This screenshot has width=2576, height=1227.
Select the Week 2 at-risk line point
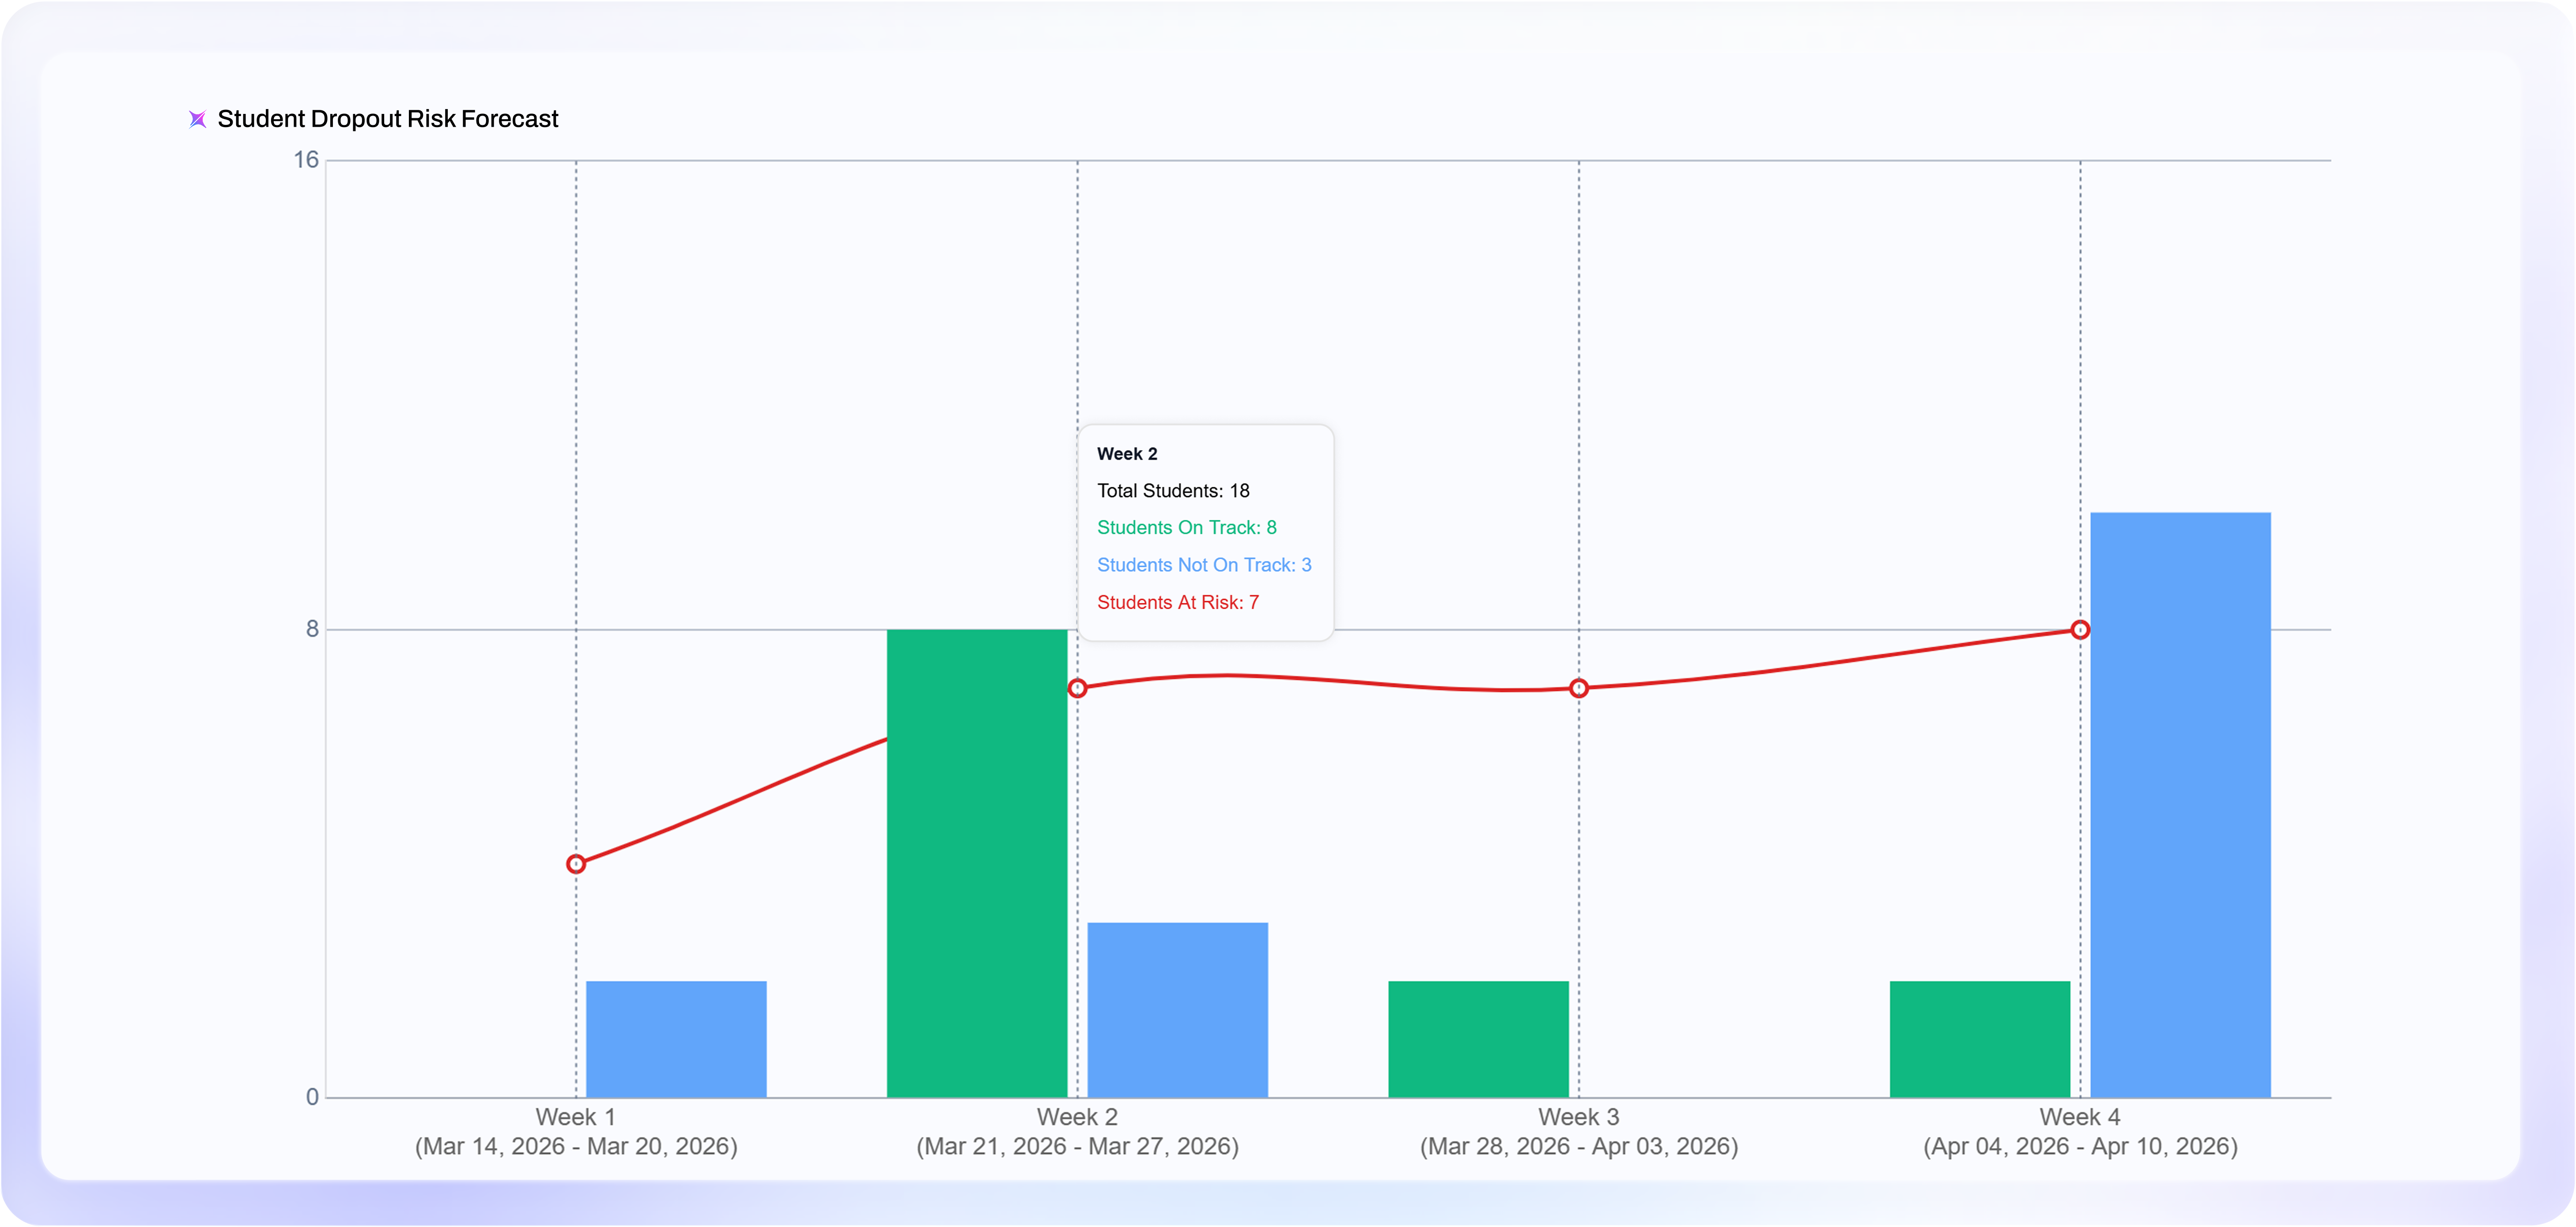click(1077, 689)
